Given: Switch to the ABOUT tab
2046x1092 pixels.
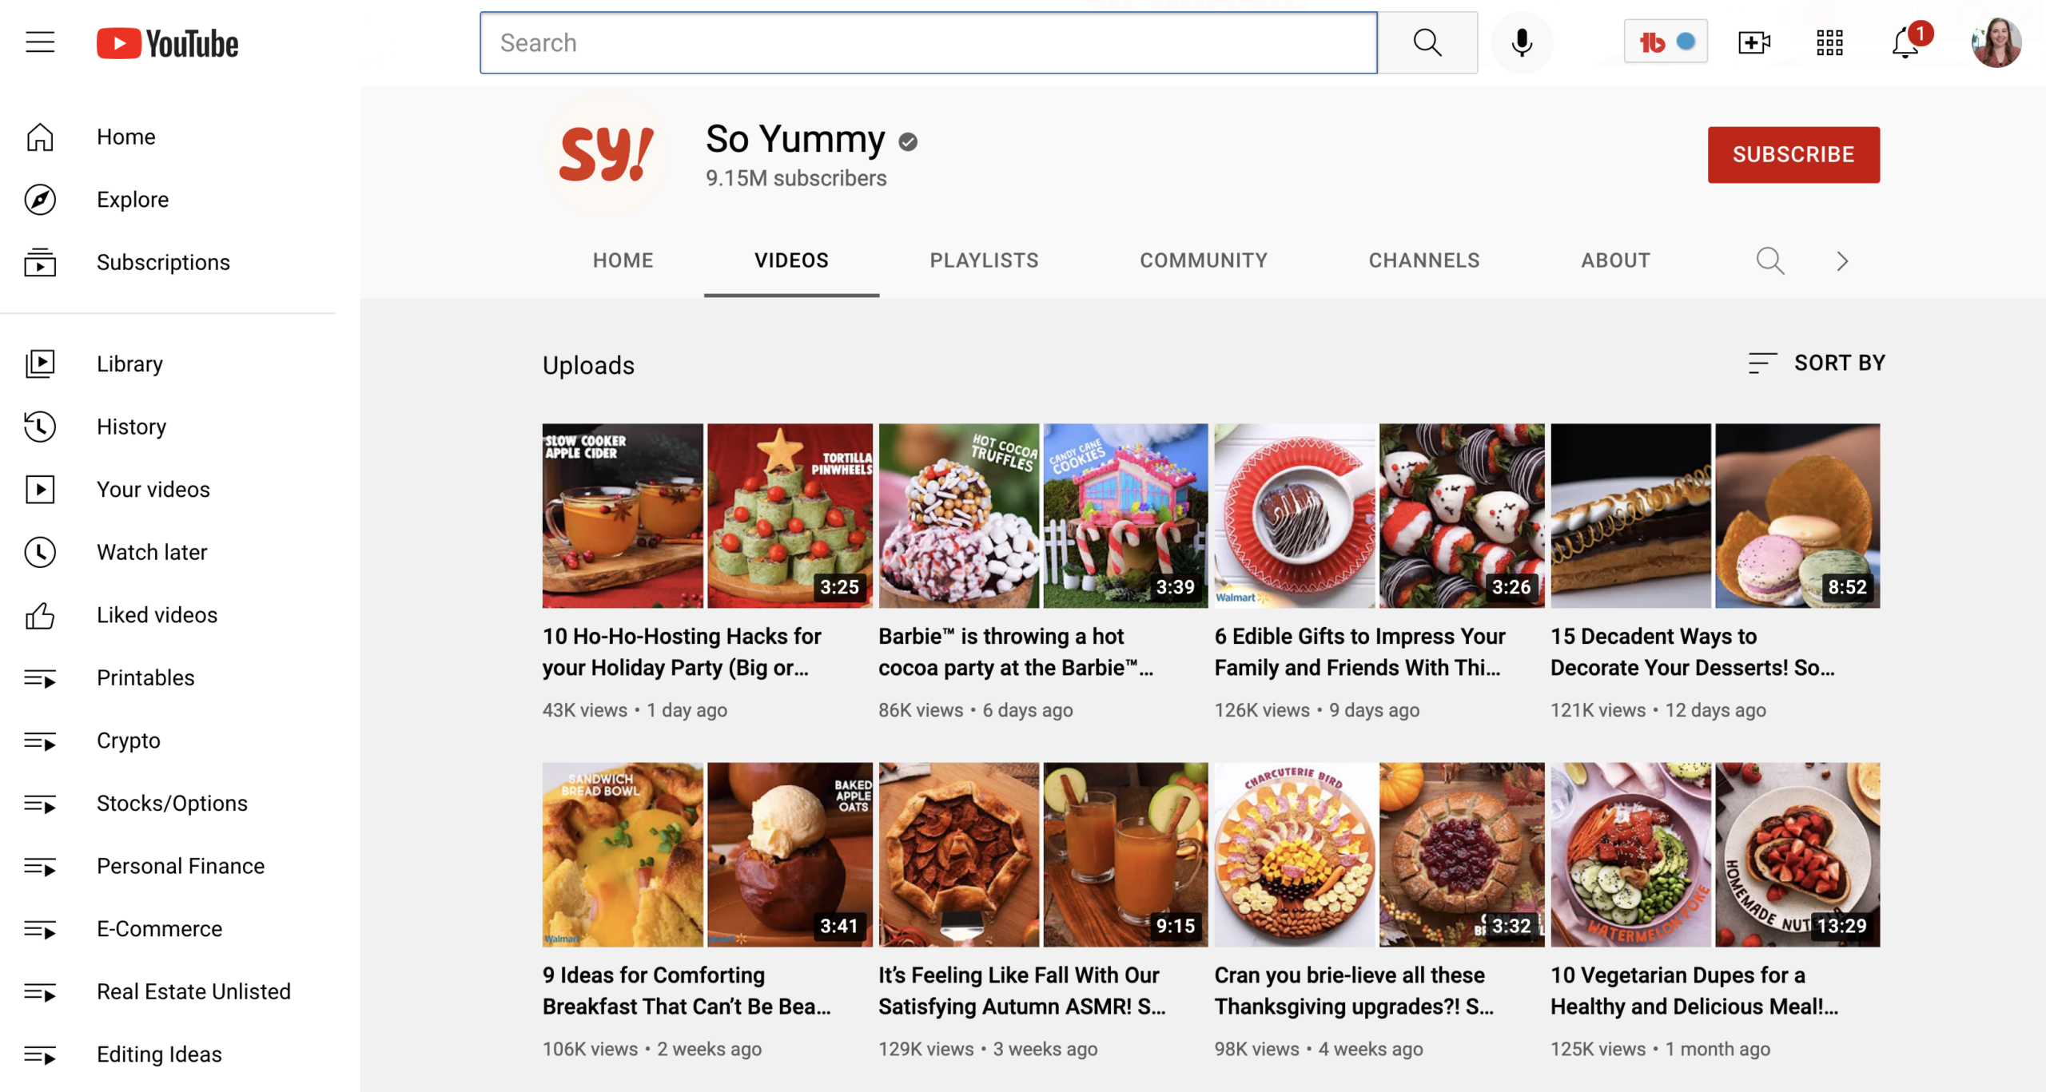Looking at the screenshot, I should click(1615, 260).
